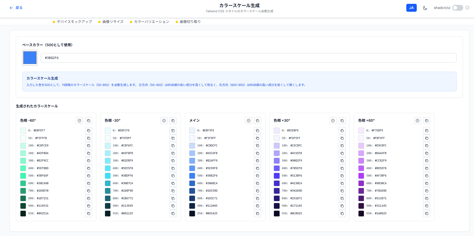474x236 pixels.
Task: Open the 画像切り取り link
Action: pos(188,22)
